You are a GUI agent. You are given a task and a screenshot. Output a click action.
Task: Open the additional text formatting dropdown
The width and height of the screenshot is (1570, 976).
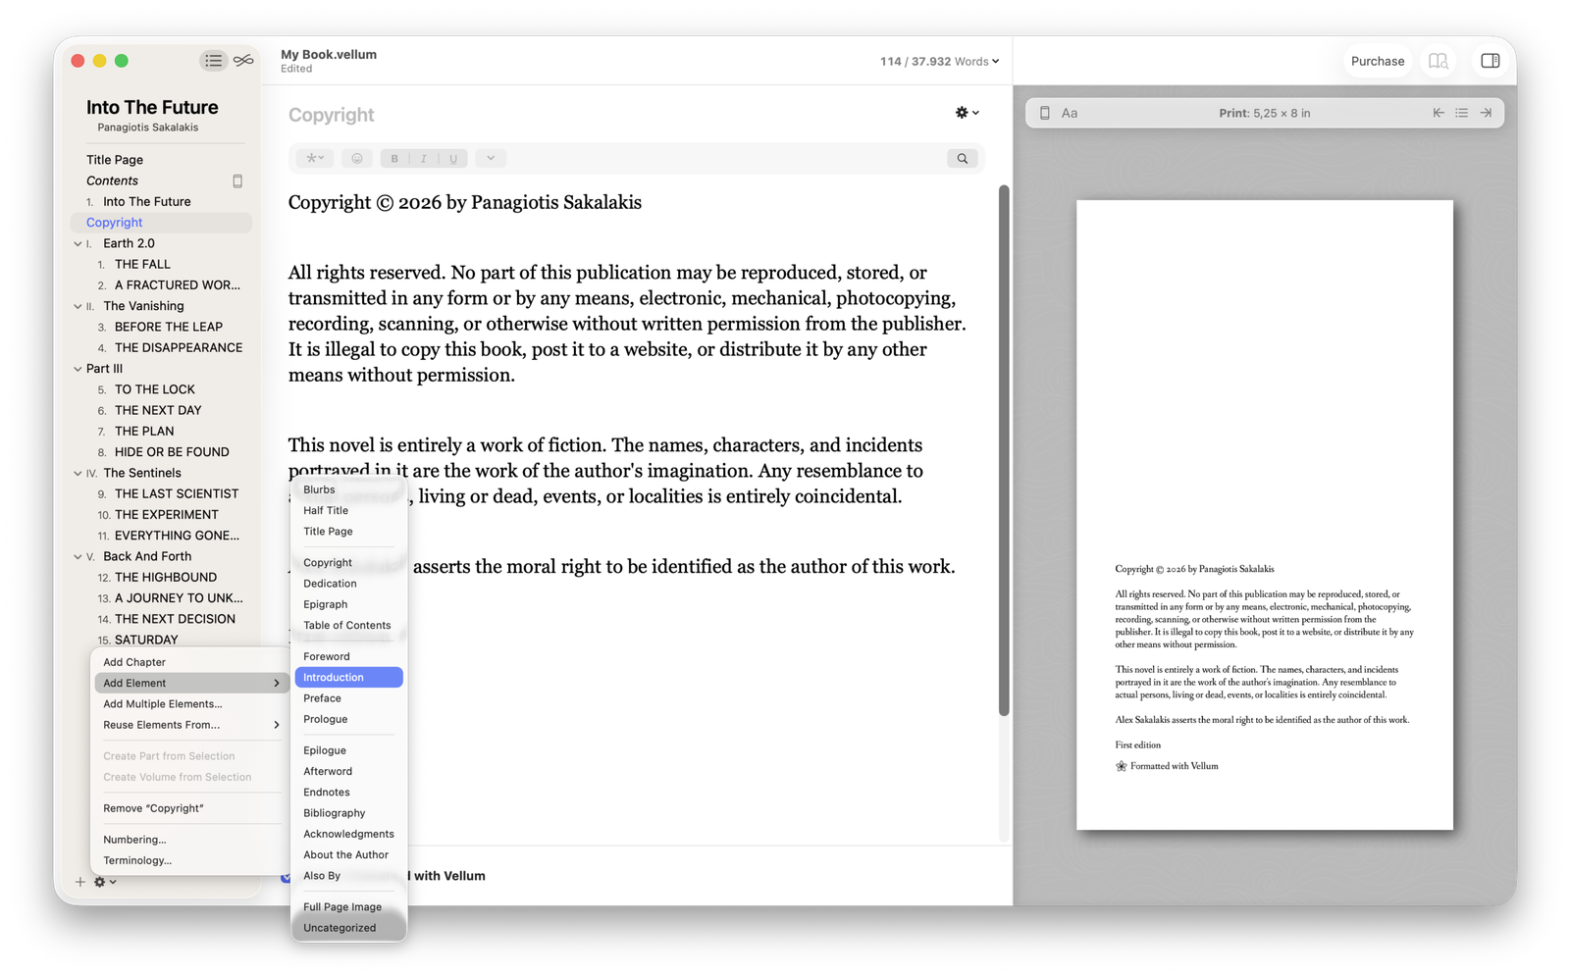tap(491, 158)
